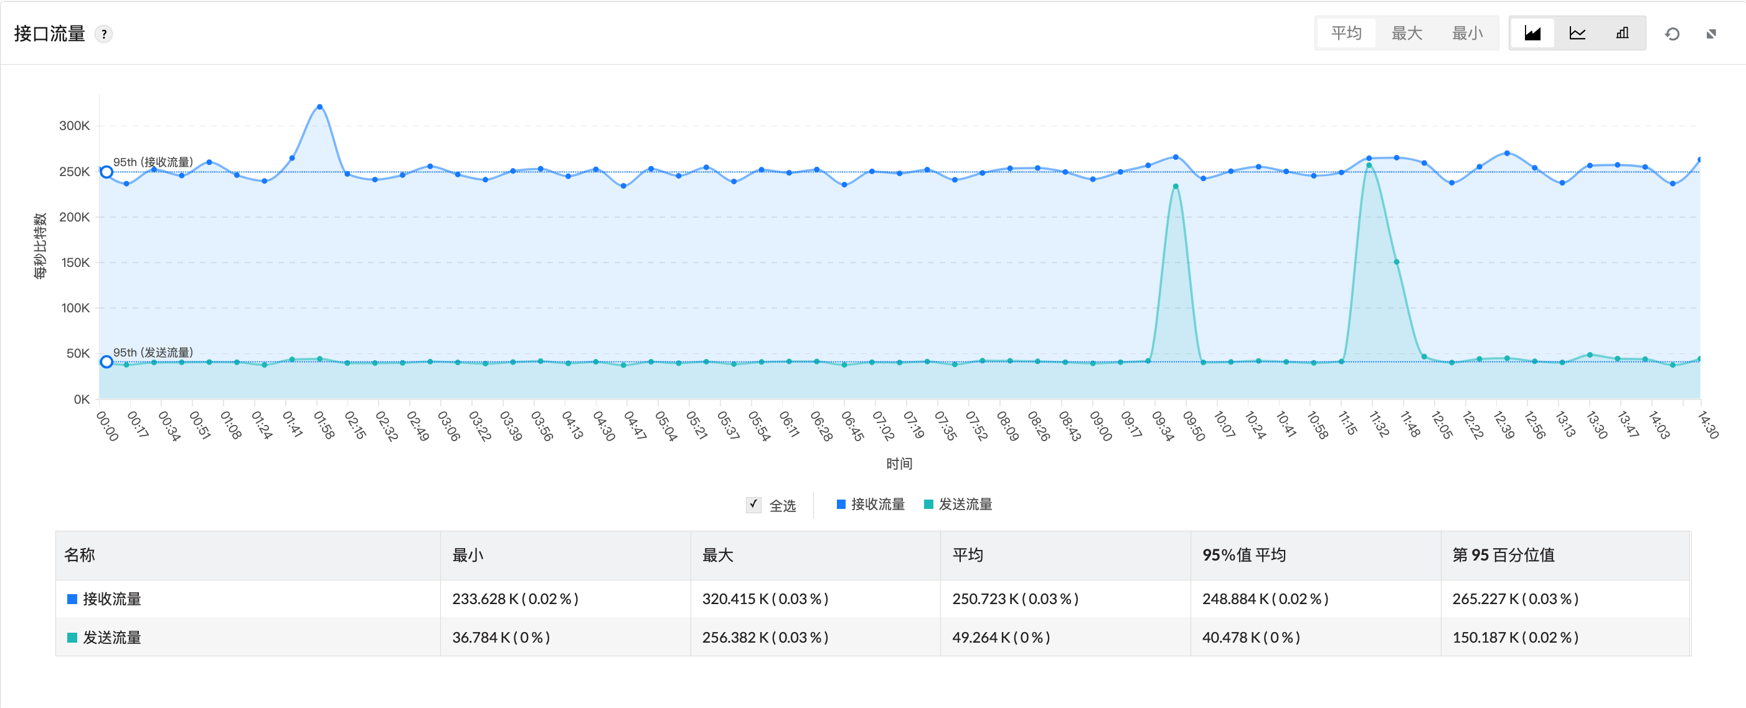
Task: Switch to line chart view icon
Action: point(1577,33)
